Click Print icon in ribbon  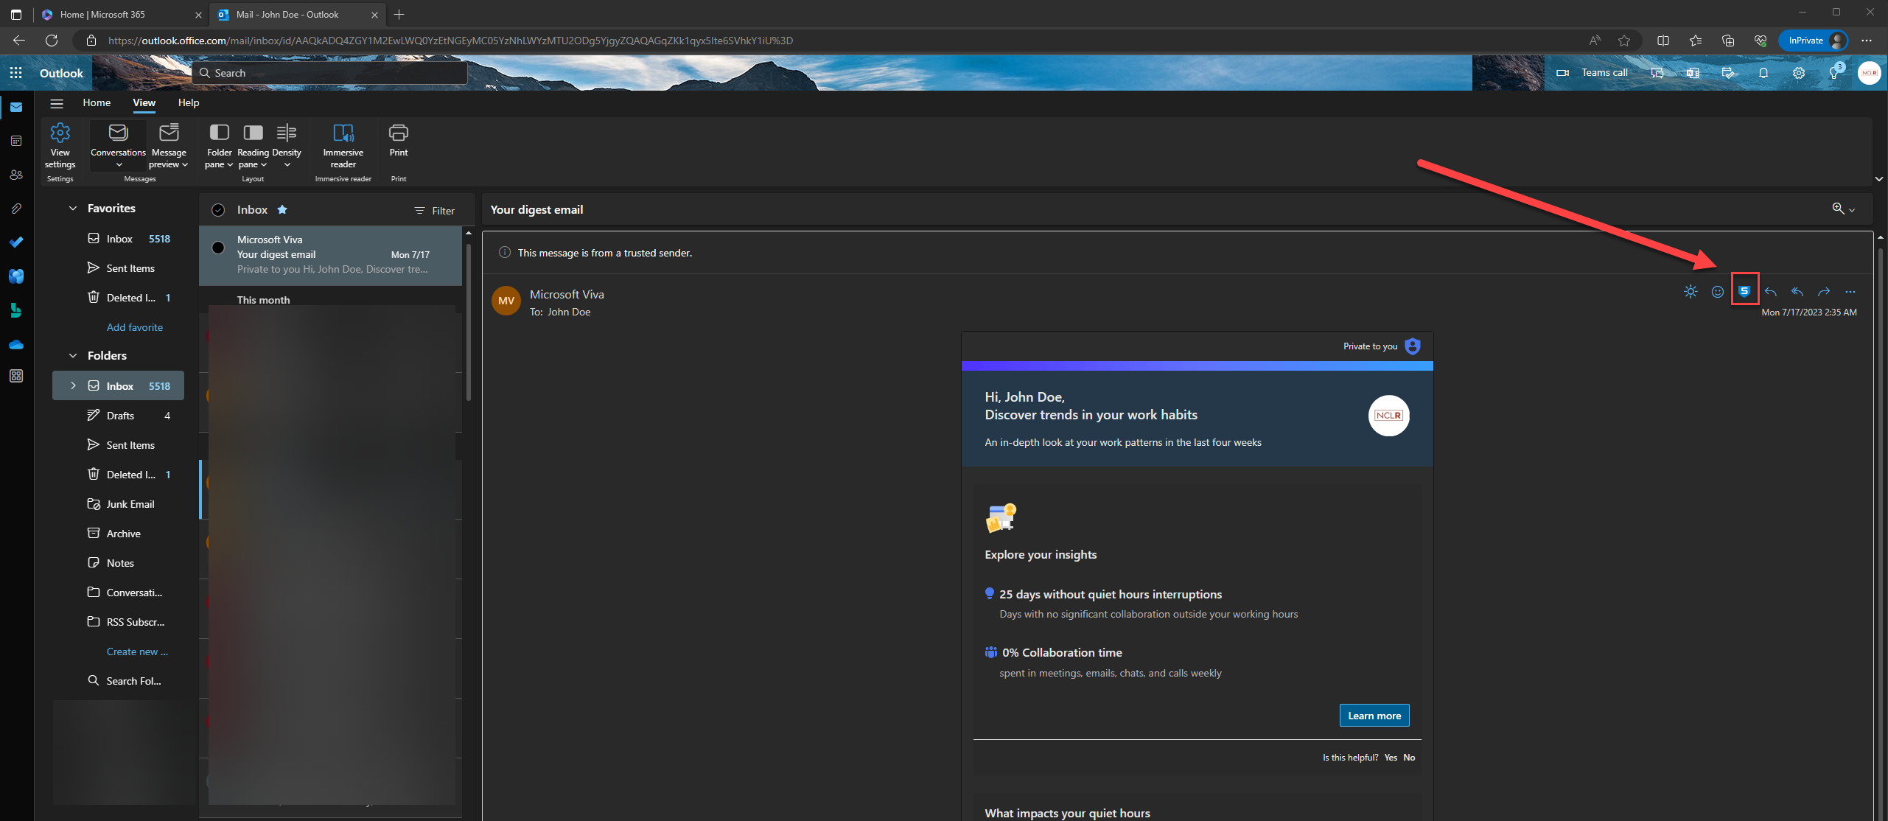(x=399, y=140)
